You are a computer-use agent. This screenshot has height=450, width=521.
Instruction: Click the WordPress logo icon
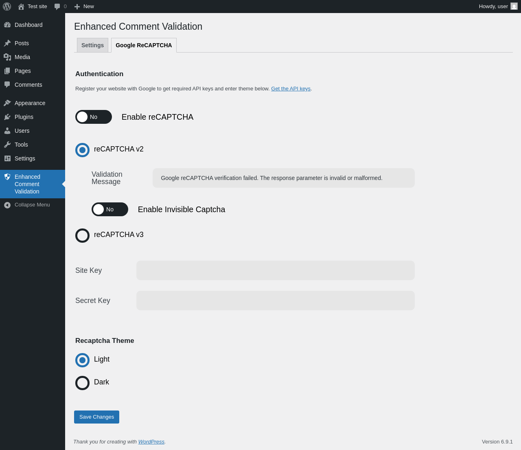point(7,7)
